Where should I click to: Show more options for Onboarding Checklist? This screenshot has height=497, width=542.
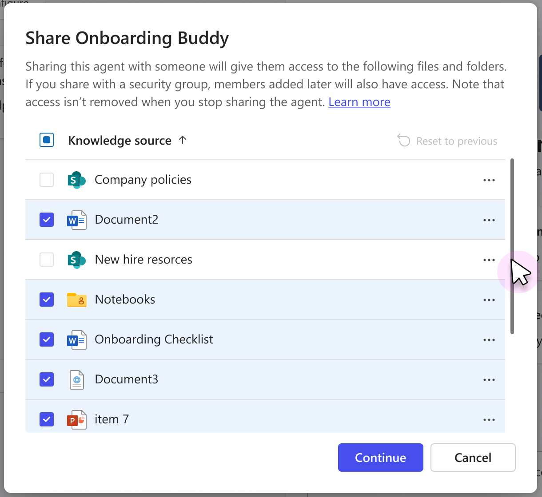pyautogui.click(x=489, y=340)
